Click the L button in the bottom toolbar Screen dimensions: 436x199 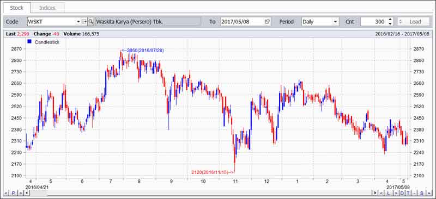click(x=389, y=193)
